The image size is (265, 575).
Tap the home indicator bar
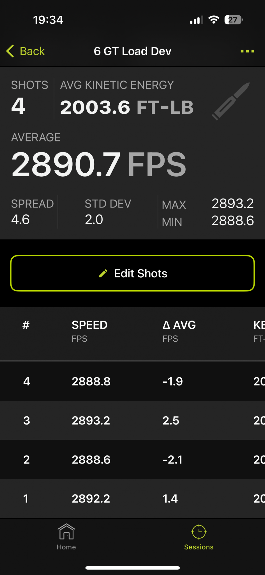point(132,568)
